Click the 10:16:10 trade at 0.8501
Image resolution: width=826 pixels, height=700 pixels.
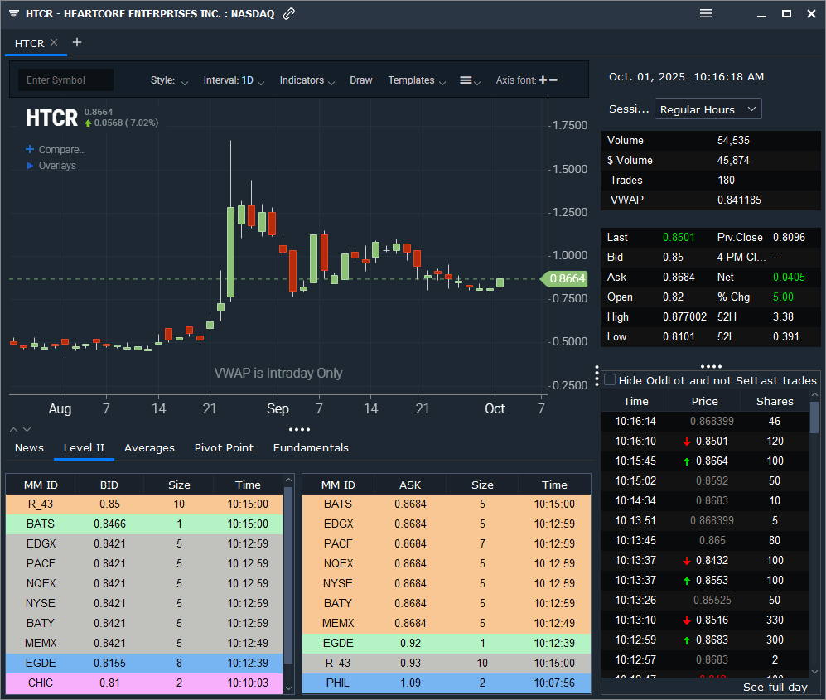pos(705,442)
